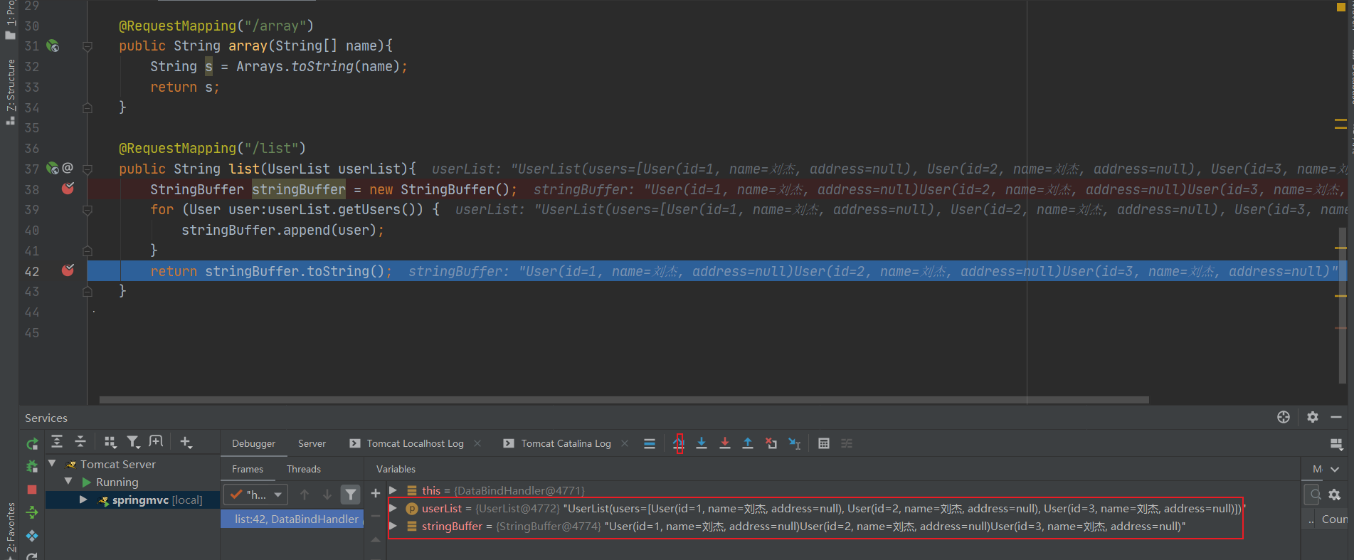Expand the 'this' variable
This screenshot has height=560, width=1354.
point(393,490)
